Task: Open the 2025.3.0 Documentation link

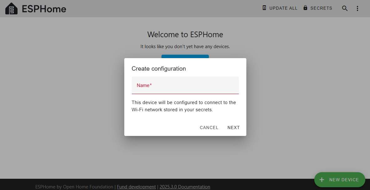Action: point(185,187)
